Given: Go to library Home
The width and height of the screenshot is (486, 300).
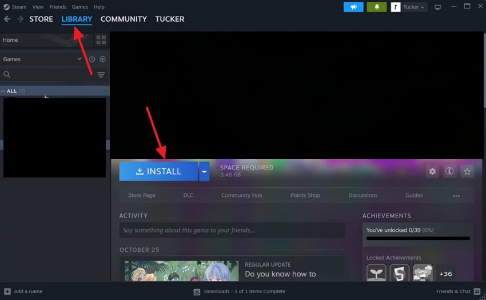Looking at the screenshot, I should [46, 40].
